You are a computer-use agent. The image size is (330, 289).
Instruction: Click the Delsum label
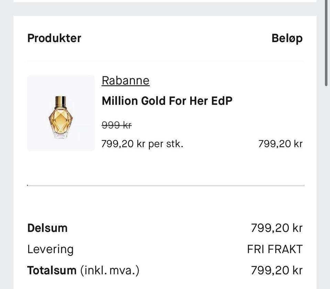[x=47, y=228]
